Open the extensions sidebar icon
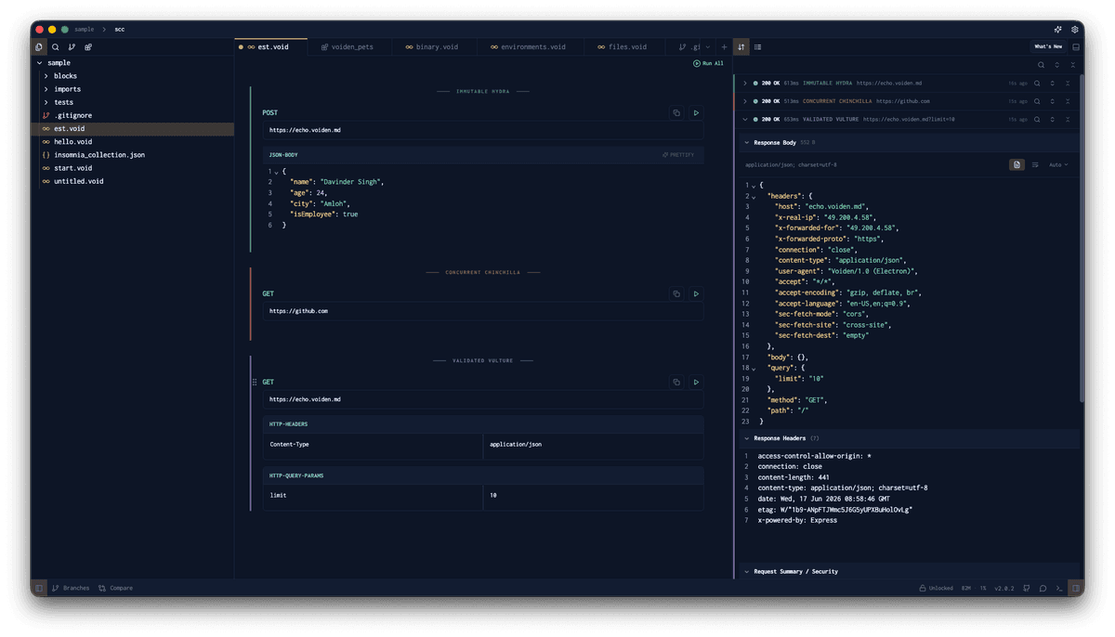 pyautogui.click(x=88, y=46)
